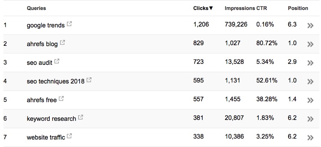Expand details arrows for ahrefs blog row
The height and width of the screenshot is (147, 321).
click(310, 44)
